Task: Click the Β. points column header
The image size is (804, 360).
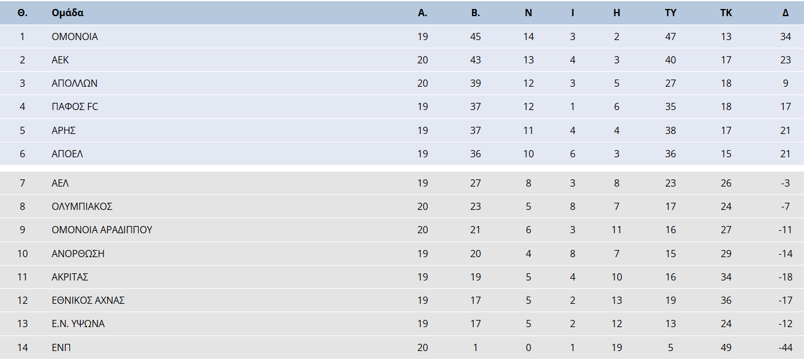Action: click(476, 13)
